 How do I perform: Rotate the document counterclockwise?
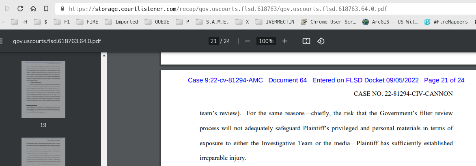[321, 41]
